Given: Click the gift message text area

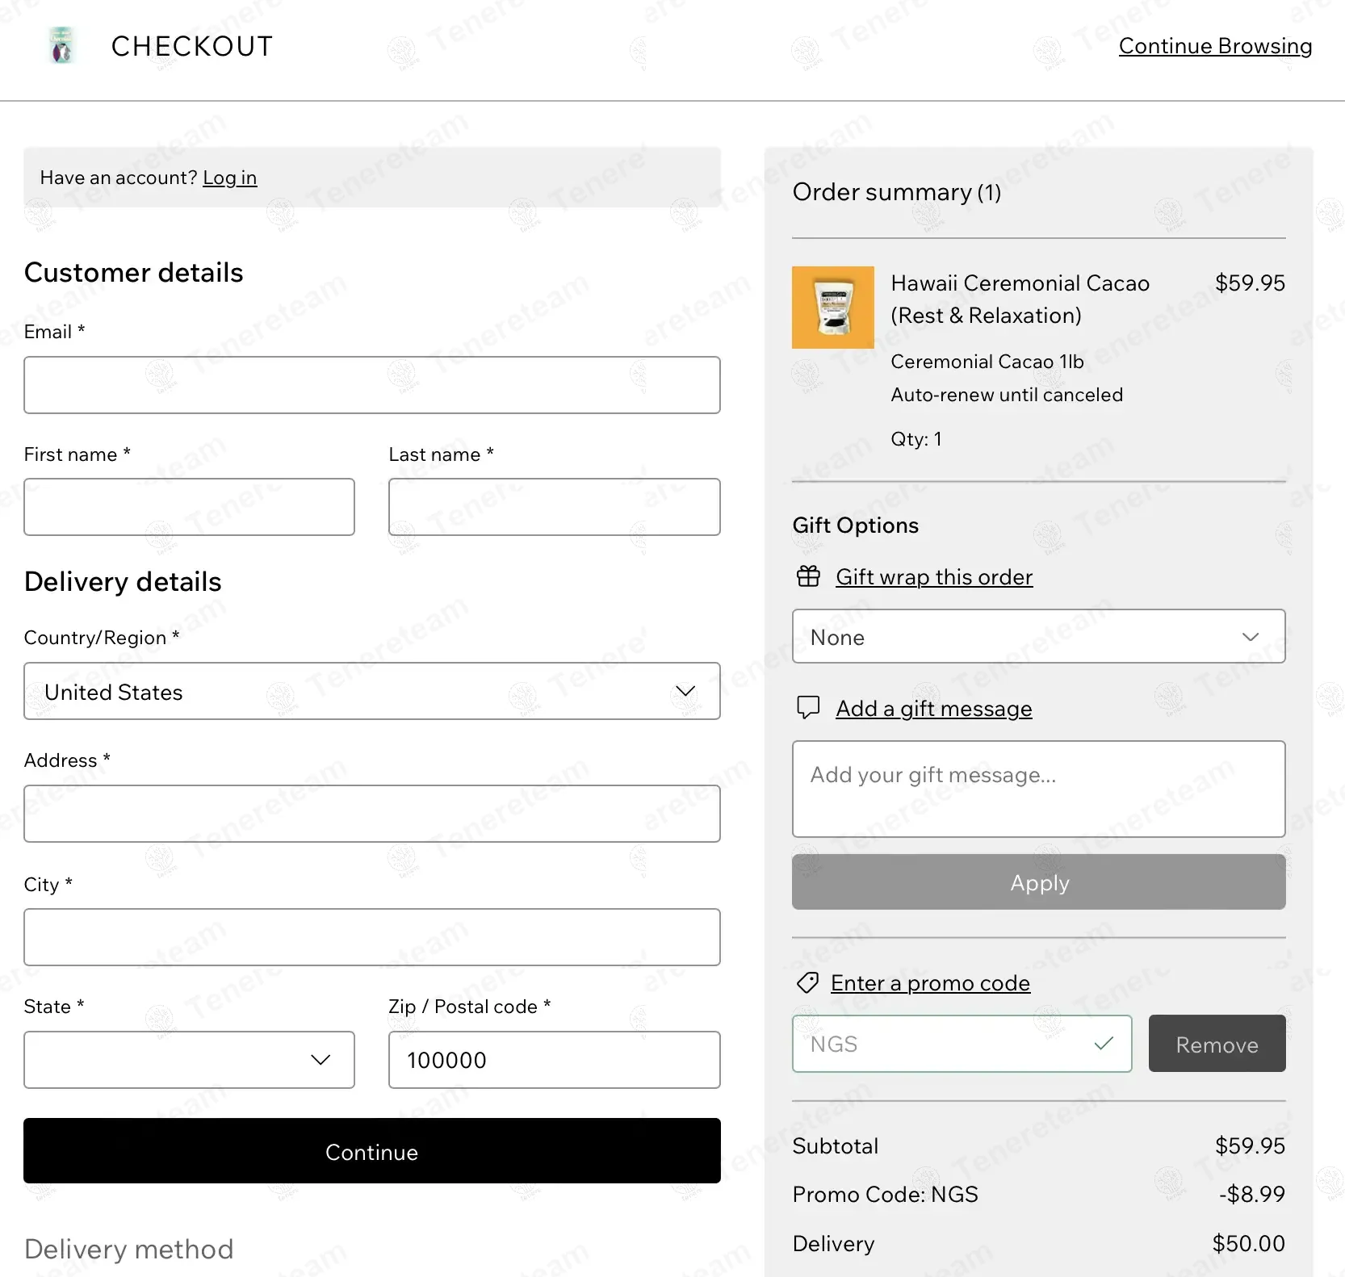Looking at the screenshot, I should tap(1039, 789).
